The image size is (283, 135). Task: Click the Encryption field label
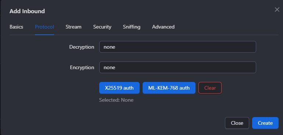(x=82, y=67)
